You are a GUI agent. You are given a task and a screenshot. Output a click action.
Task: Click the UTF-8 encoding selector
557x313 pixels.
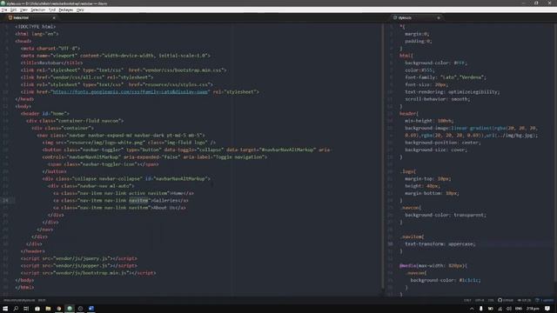(x=480, y=300)
